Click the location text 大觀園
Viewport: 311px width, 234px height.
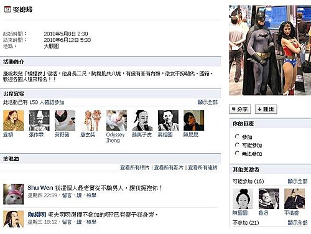[x=51, y=46]
